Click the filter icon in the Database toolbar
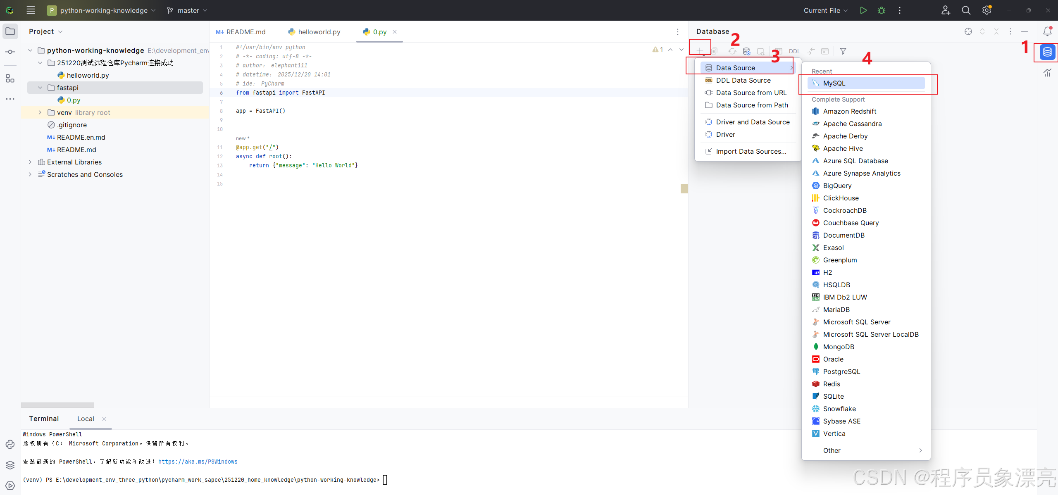Viewport: 1058px width, 495px height. point(843,51)
